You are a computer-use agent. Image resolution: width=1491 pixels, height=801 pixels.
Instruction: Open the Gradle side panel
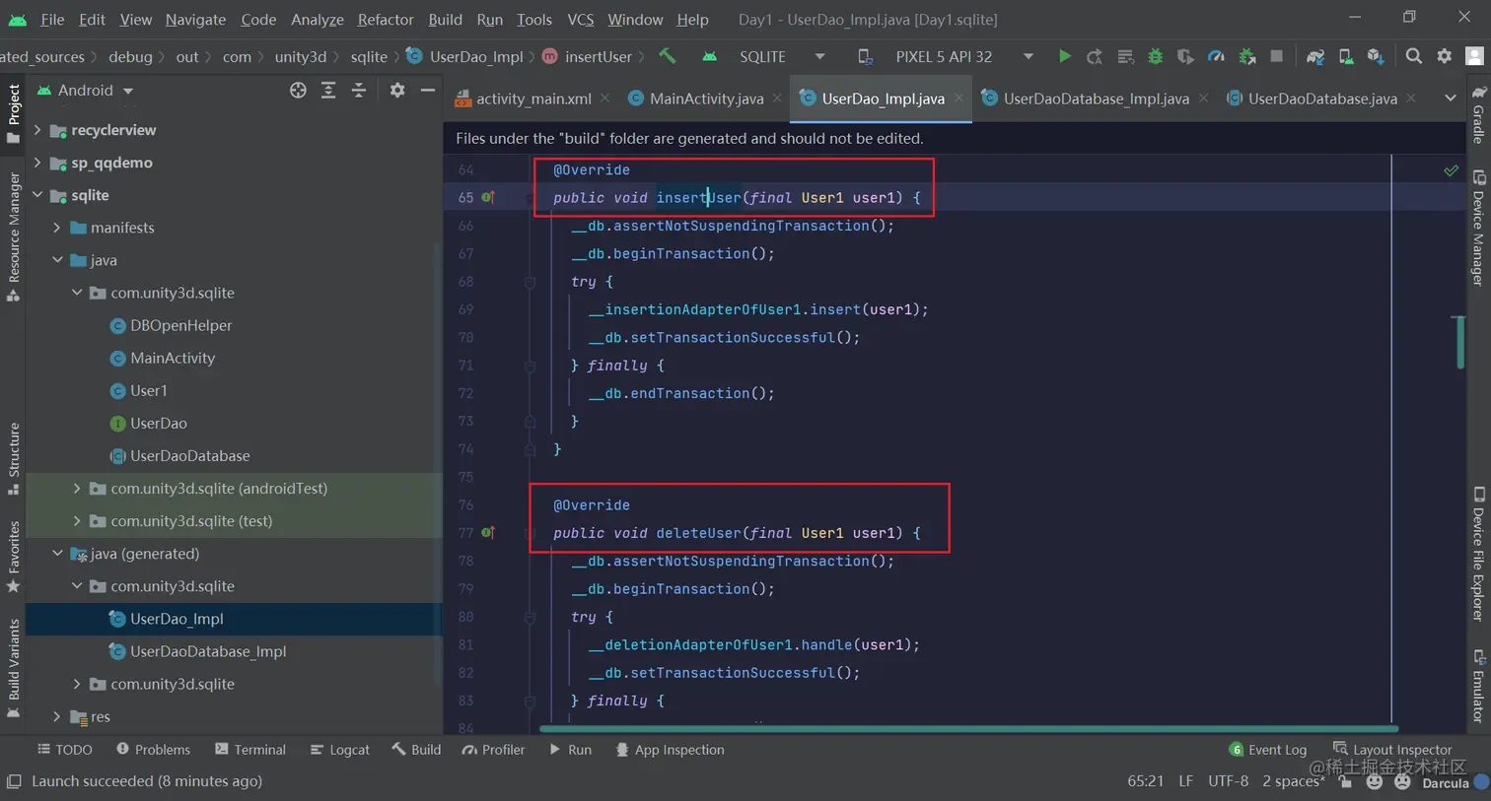[x=1478, y=115]
